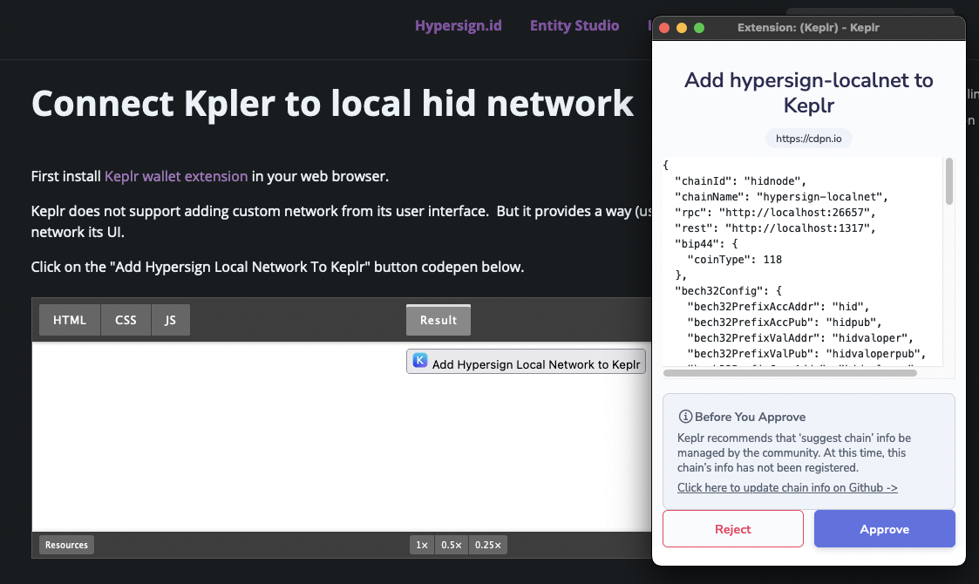Show the JS tab in CodePen embed
Screen dimensions: 979x584
(x=170, y=320)
